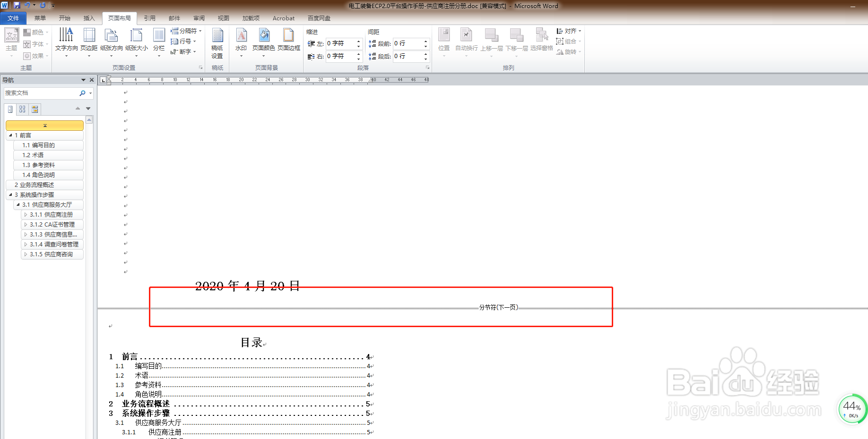Click the 段前 spacing before field
This screenshot has width=868, height=439.
408,43
